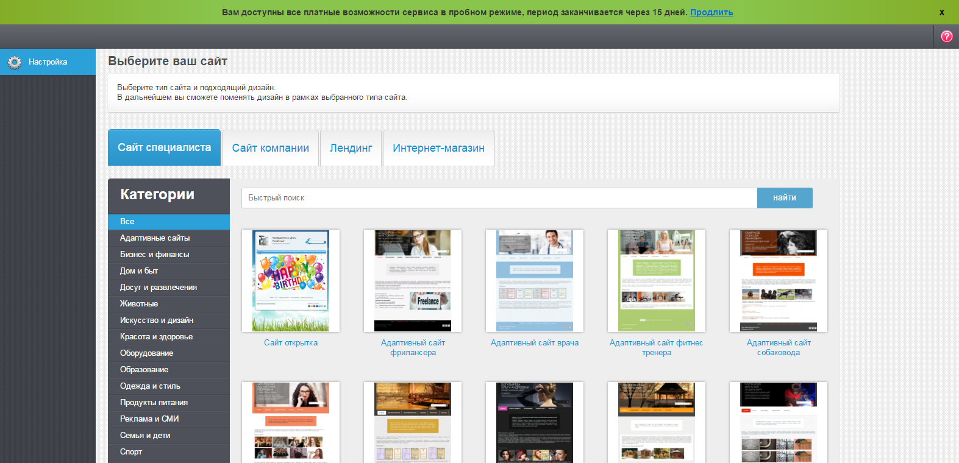Open the Лендинг tab

pos(351,148)
